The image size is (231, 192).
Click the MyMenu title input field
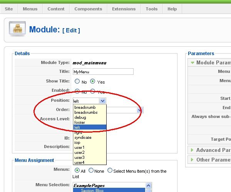103,72
